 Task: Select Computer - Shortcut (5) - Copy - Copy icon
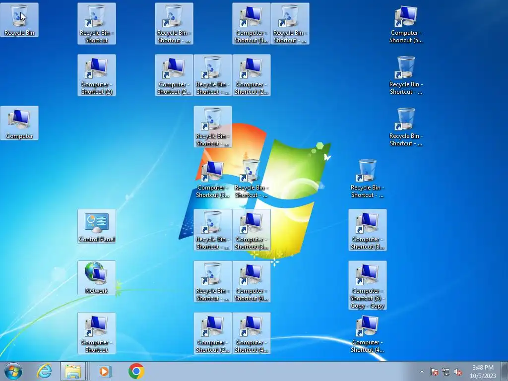[x=368, y=285]
